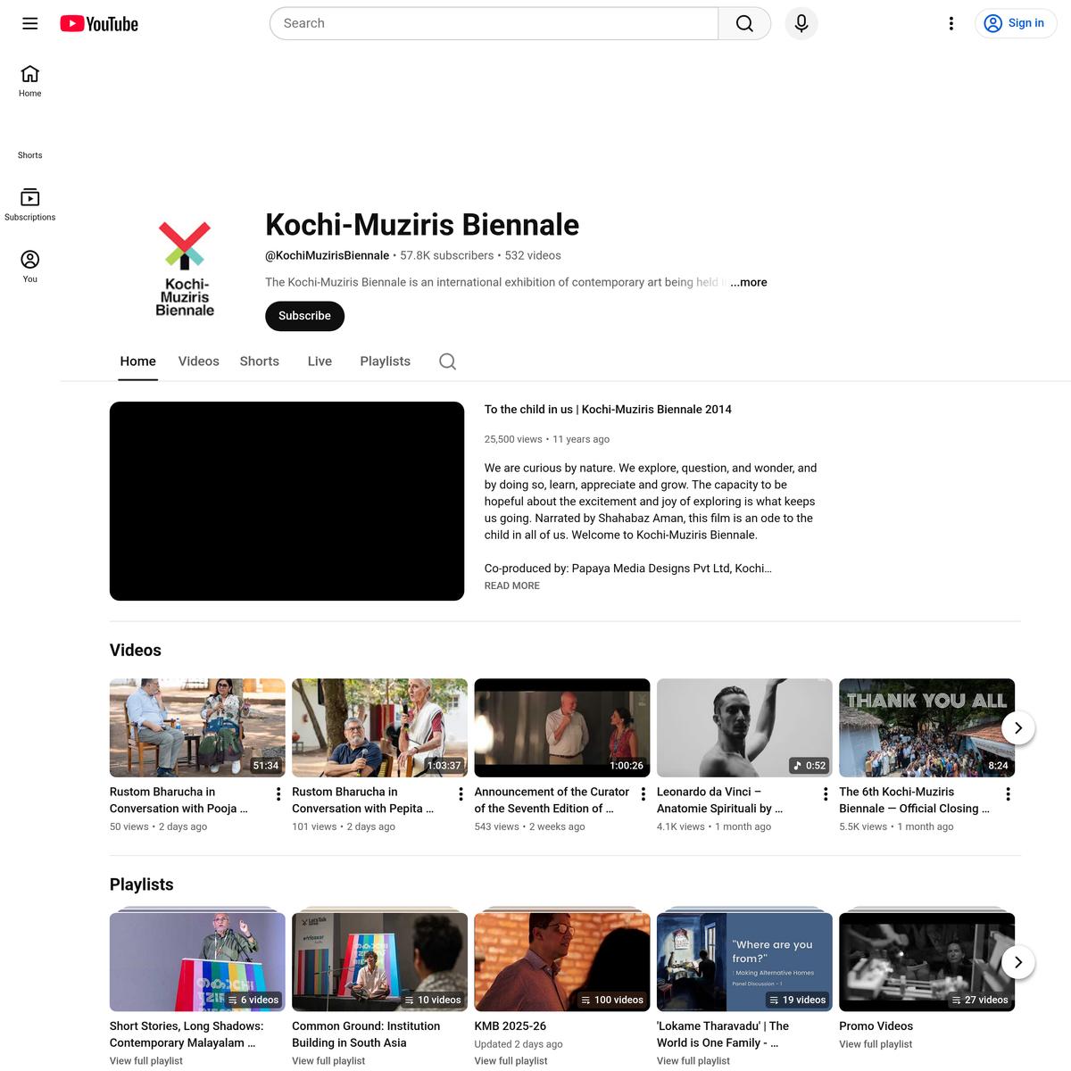Select the channel Home tab
The height and width of the screenshot is (1071, 1071).
[138, 361]
